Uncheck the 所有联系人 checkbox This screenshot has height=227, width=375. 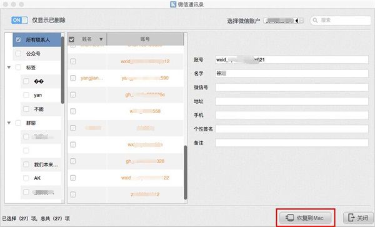pos(18,39)
